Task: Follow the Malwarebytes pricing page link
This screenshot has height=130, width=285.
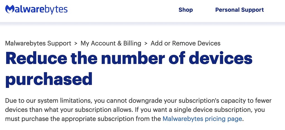Action: pos(202,119)
